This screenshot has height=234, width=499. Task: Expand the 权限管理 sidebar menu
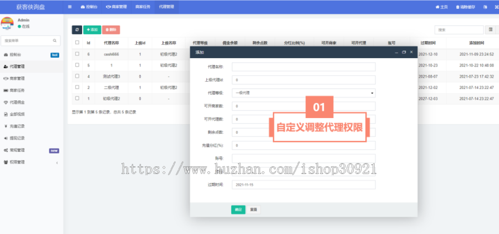(30, 162)
